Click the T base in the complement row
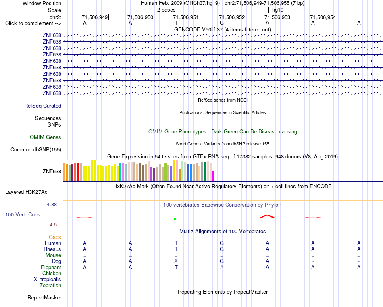 point(176,23)
